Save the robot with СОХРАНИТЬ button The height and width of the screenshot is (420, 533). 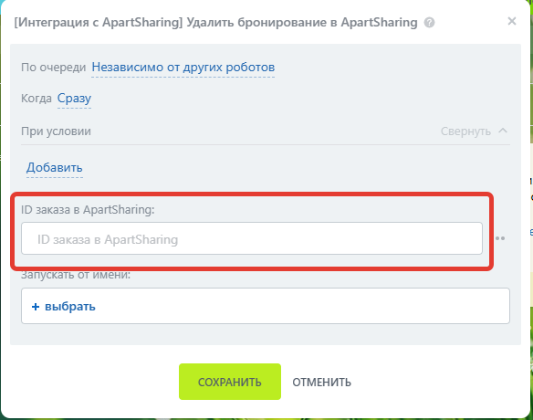230,382
